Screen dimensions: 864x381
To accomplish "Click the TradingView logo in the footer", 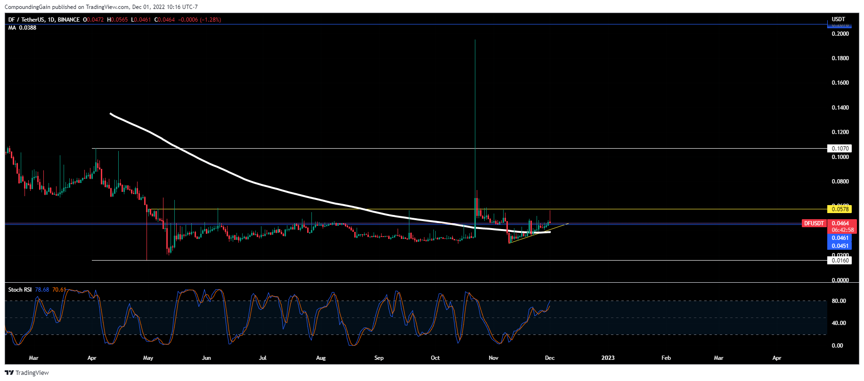I will (27, 373).
